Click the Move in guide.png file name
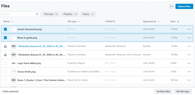The image size is (195, 95). 27,38
